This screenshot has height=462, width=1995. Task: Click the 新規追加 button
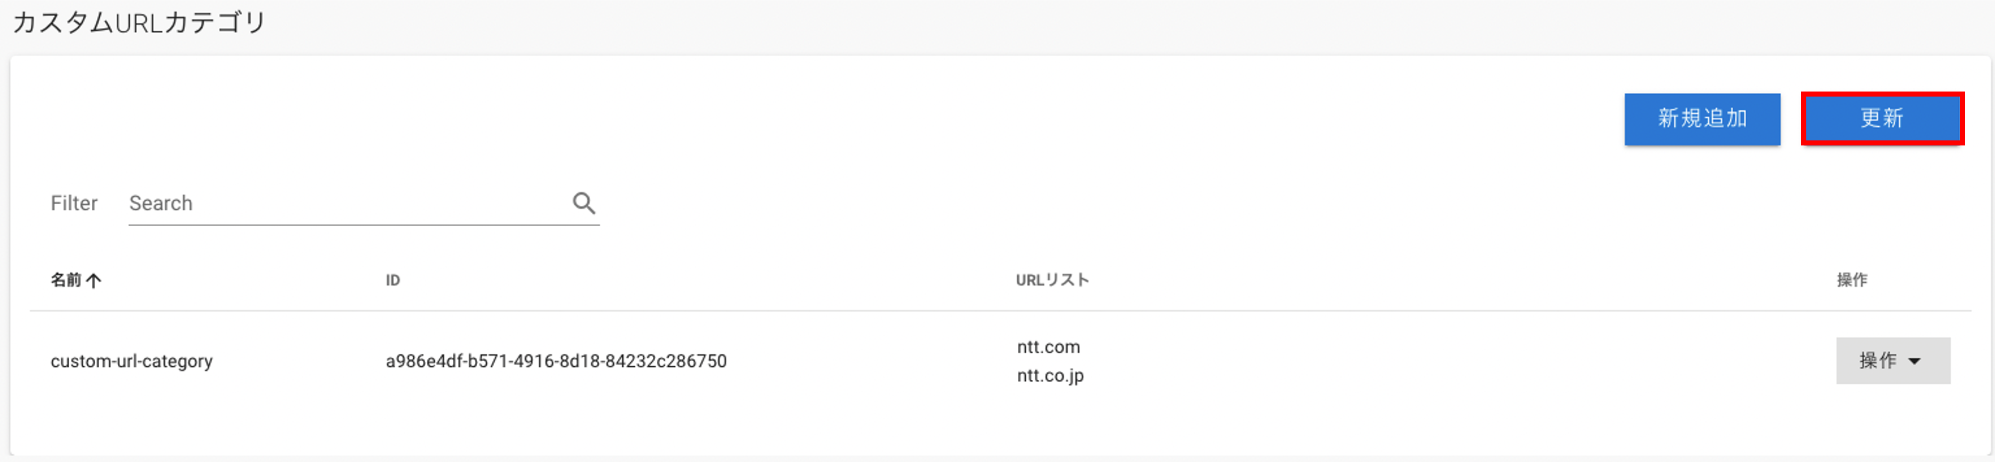click(1702, 118)
